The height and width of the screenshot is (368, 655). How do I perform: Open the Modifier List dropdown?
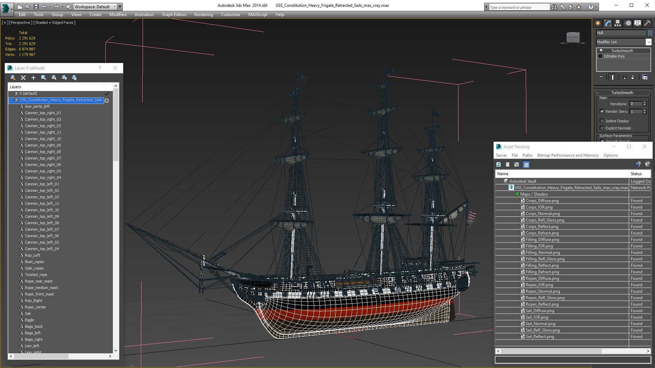coord(649,42)
